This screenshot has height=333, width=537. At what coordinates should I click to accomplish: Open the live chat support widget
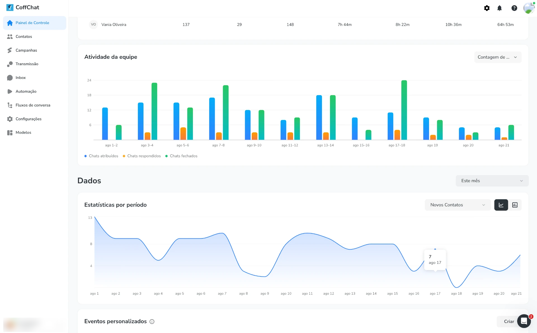[x=524, y=321]
